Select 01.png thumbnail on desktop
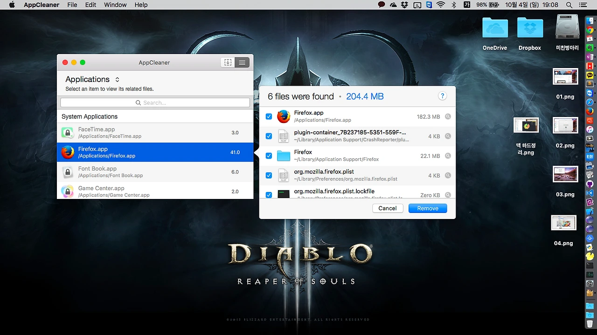 pos(565,76)
